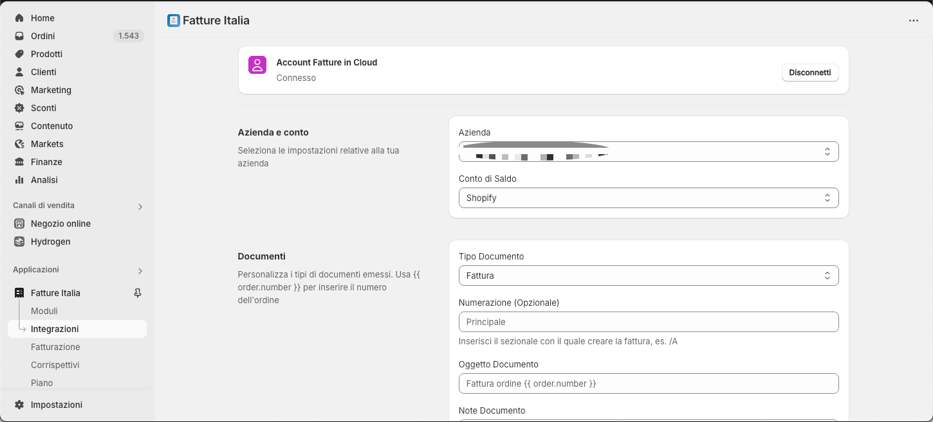Click the Note Documento label

coord(492,410)
